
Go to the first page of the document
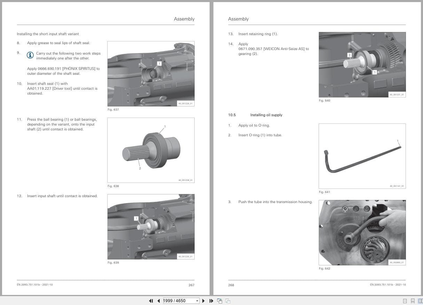click(151, 301)
